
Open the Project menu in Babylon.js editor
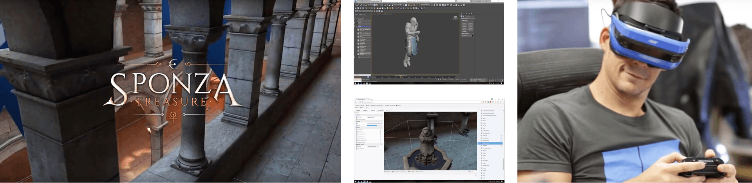tap(358, 106)
